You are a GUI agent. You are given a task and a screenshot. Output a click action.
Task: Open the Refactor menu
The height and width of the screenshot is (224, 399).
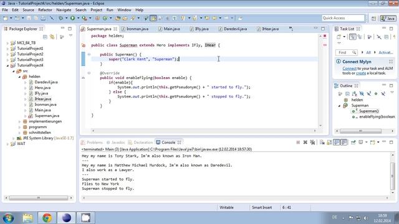tap(45, 10)
